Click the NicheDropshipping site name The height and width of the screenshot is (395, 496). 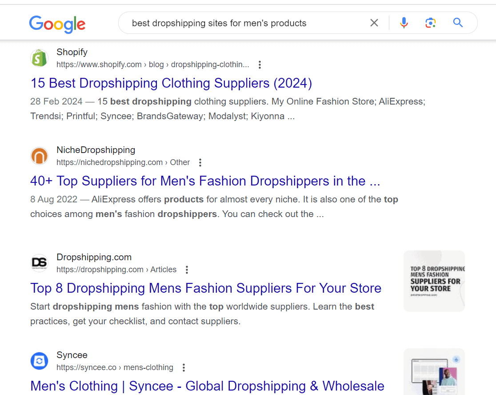(96, 150)
